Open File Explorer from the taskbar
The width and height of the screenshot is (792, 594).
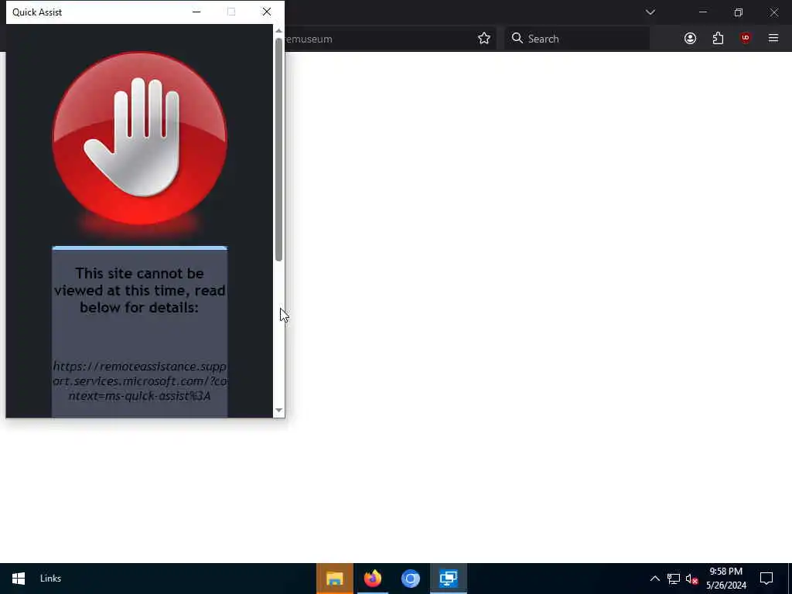point(334,579)
